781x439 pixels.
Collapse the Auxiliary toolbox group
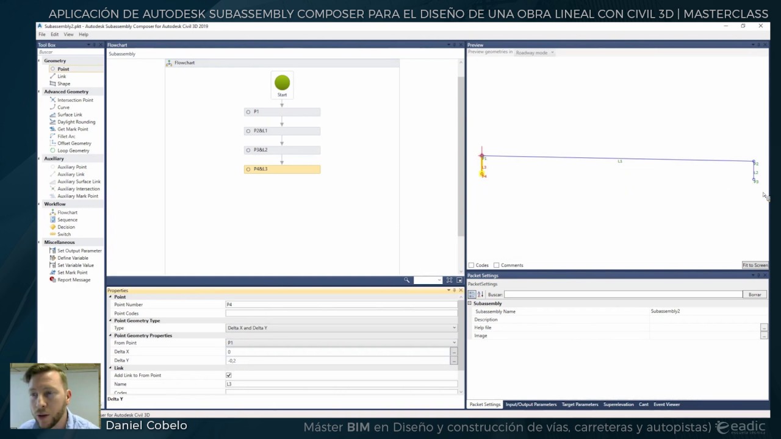[x=40, y=159]
